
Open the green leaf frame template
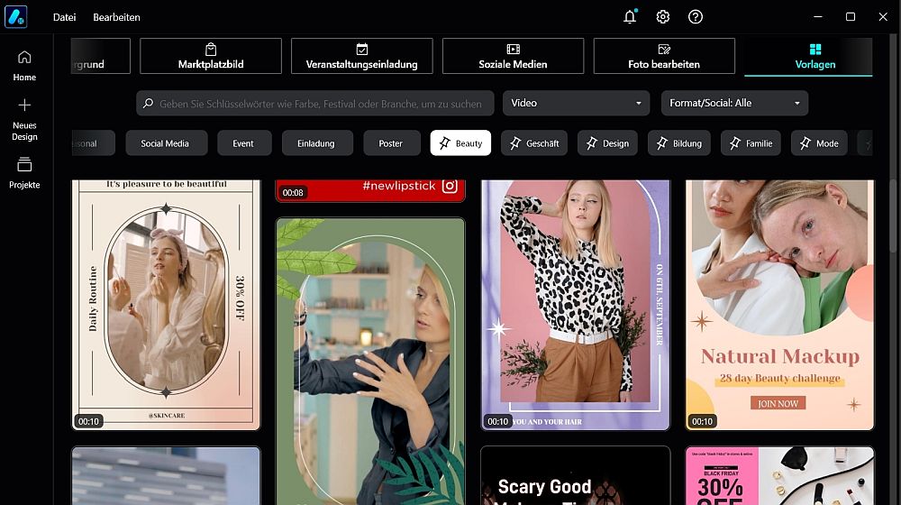point(370,362)
